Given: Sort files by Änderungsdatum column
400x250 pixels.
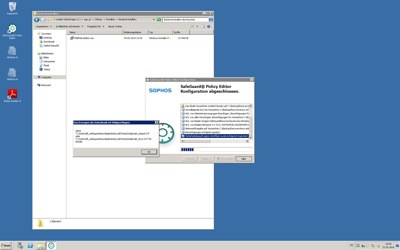Looking at the screenshot, I should 135,32.
